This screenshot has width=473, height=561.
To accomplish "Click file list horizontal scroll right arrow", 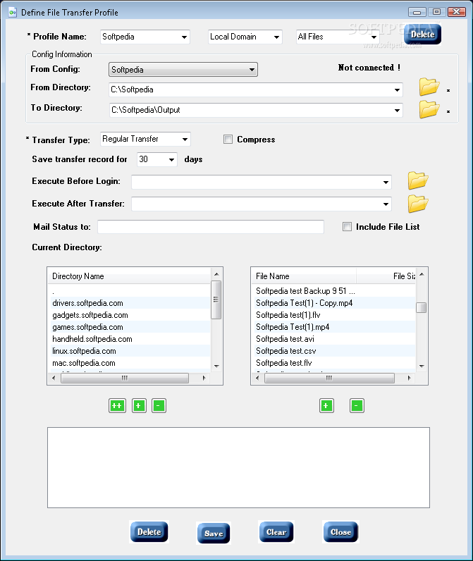I will click(x=409, y=378).
